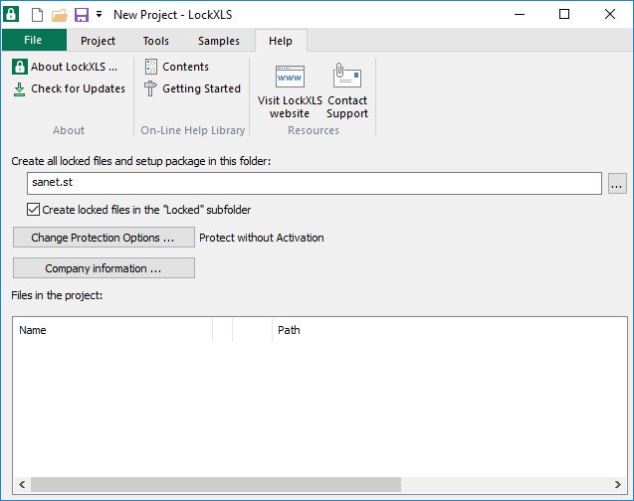The image size is (634, 501).
Task: Click the LockXLS padlock app icon in title bar
Action: click(x=11, y=14)
